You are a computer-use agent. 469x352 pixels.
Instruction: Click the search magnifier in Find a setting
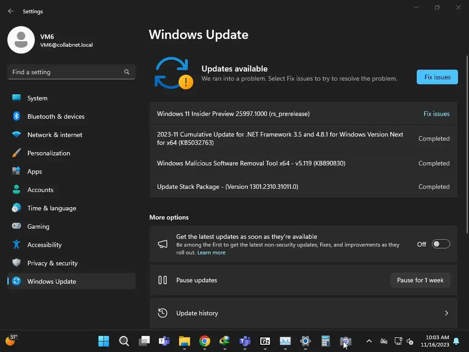point(127,72)
